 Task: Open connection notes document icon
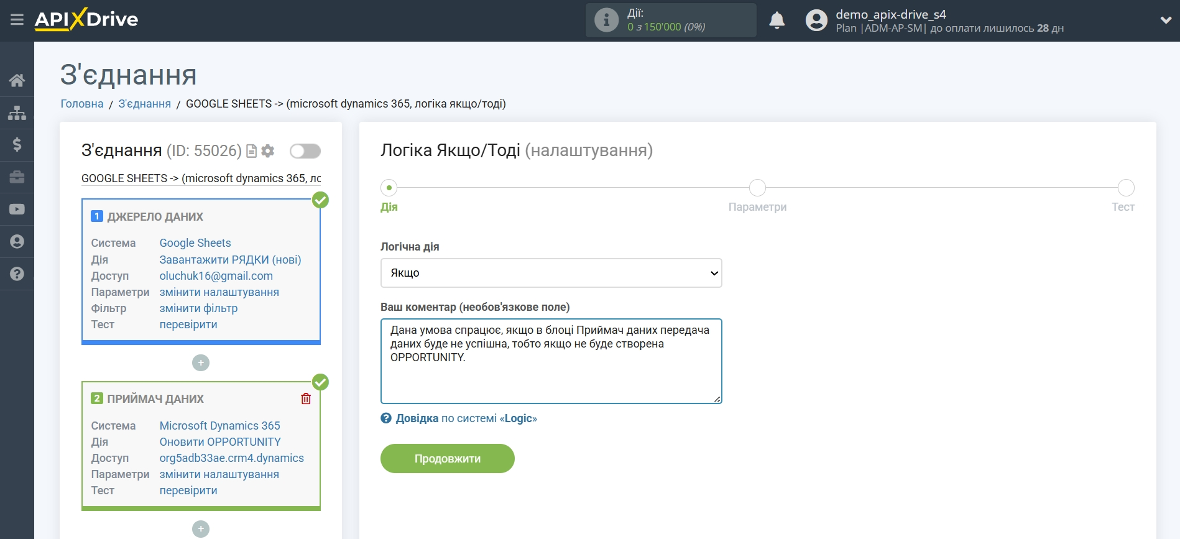252,151
